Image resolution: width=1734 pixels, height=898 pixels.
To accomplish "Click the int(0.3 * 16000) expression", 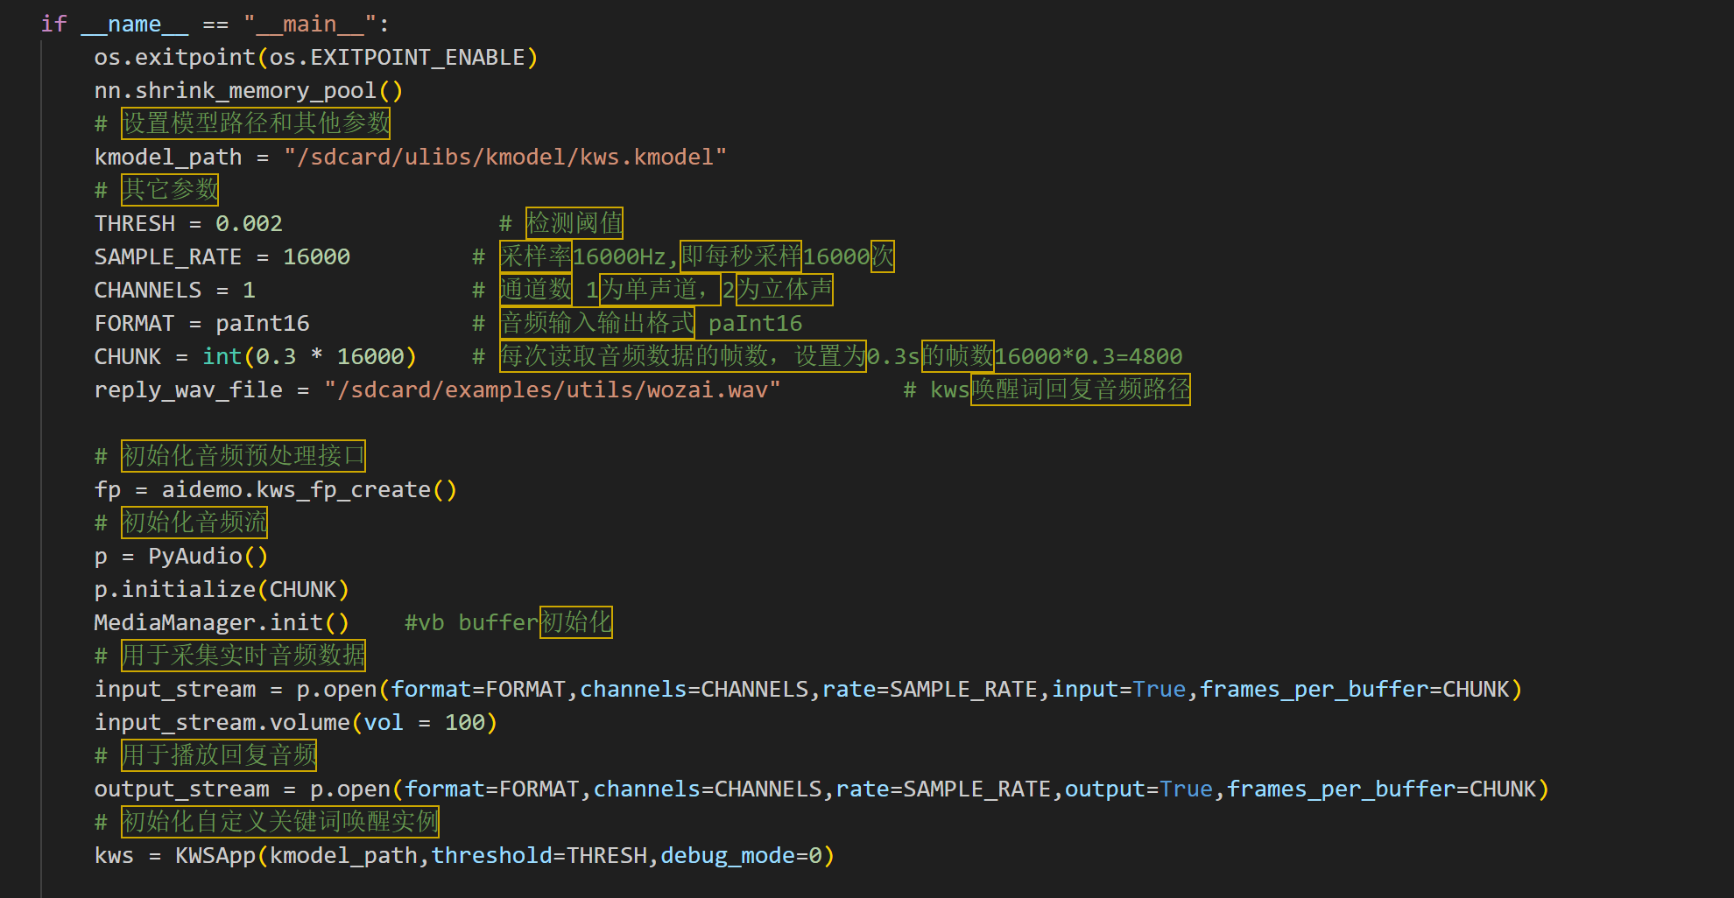I will coord(309,357).
